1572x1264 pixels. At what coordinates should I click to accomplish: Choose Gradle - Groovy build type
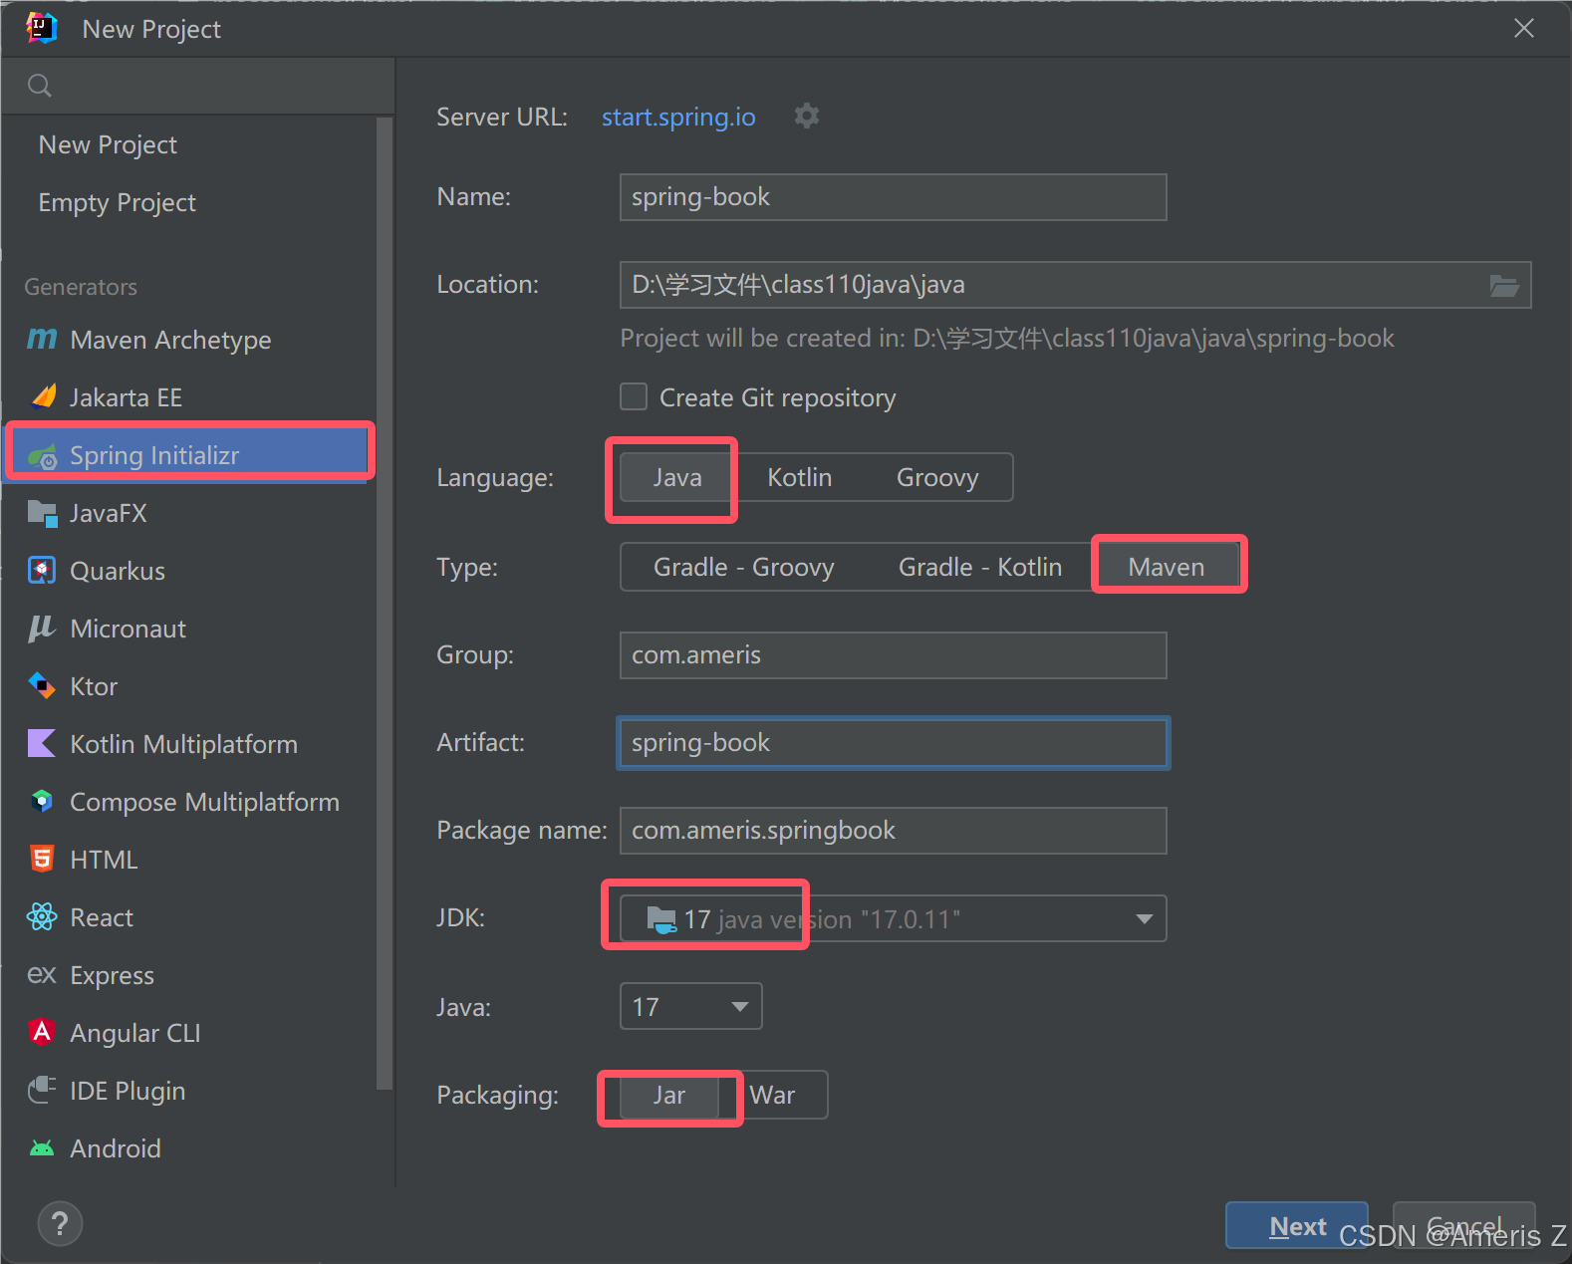click(743, 568)
